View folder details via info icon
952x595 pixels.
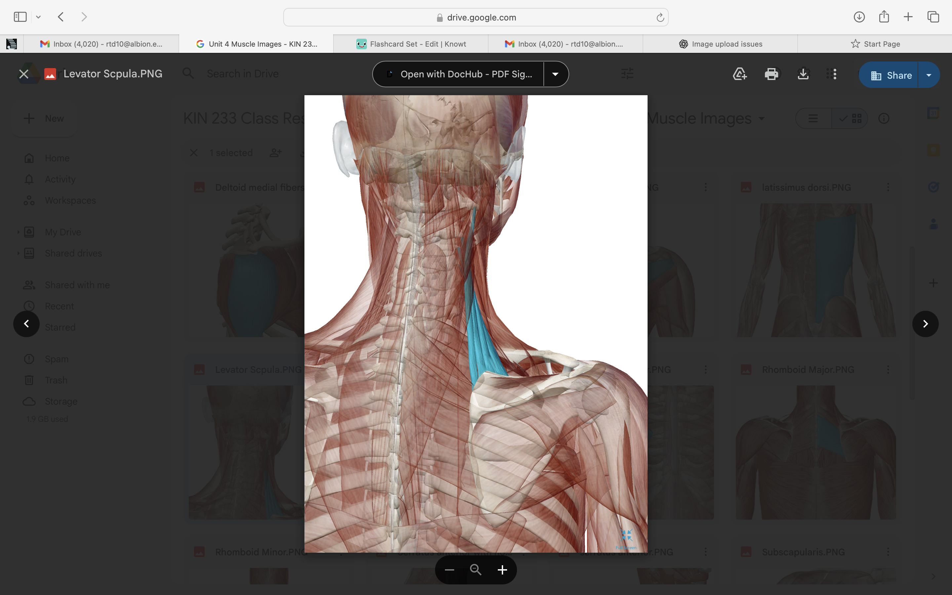tap(884, 118)
